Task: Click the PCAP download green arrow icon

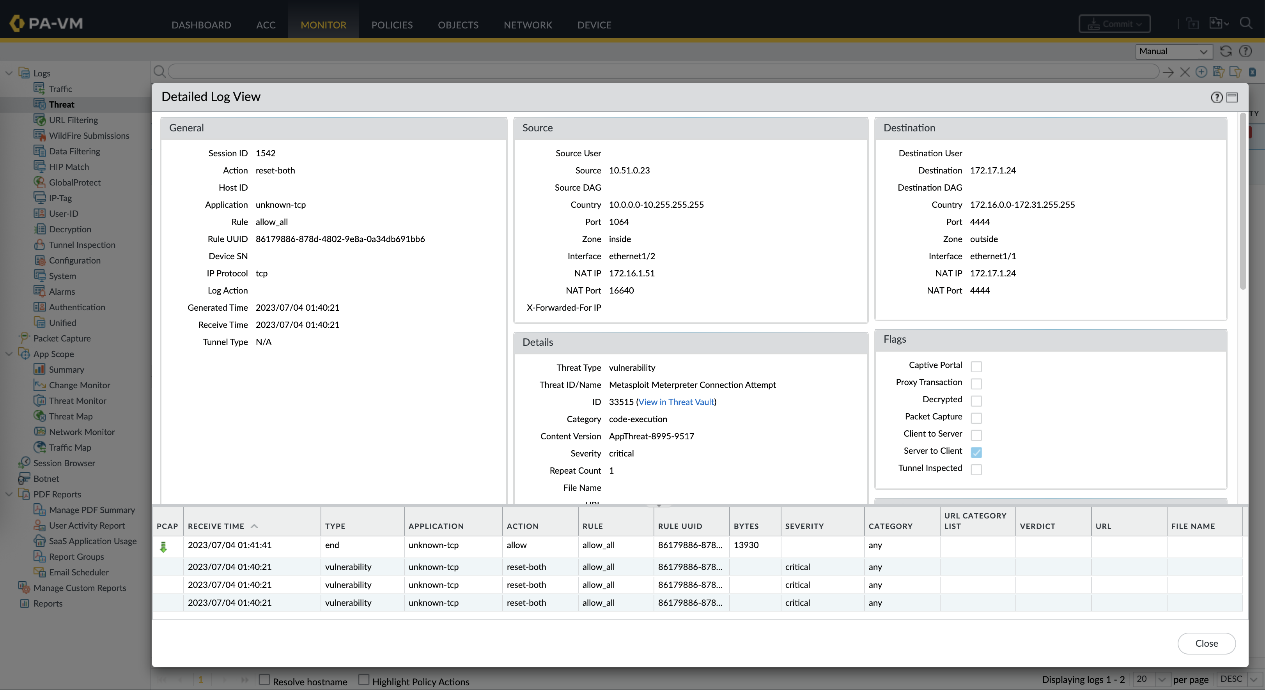Action: click(163, 547)
